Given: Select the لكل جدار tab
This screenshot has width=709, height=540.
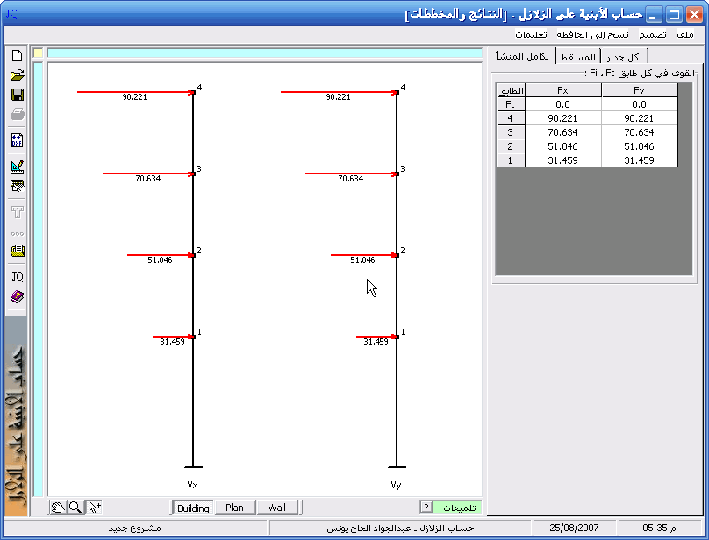Looking at the screenshot, I should click(x=624, y=57).
